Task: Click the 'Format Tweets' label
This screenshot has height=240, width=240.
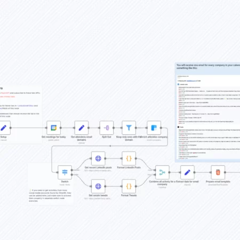Action: click(x=129, y=195)
